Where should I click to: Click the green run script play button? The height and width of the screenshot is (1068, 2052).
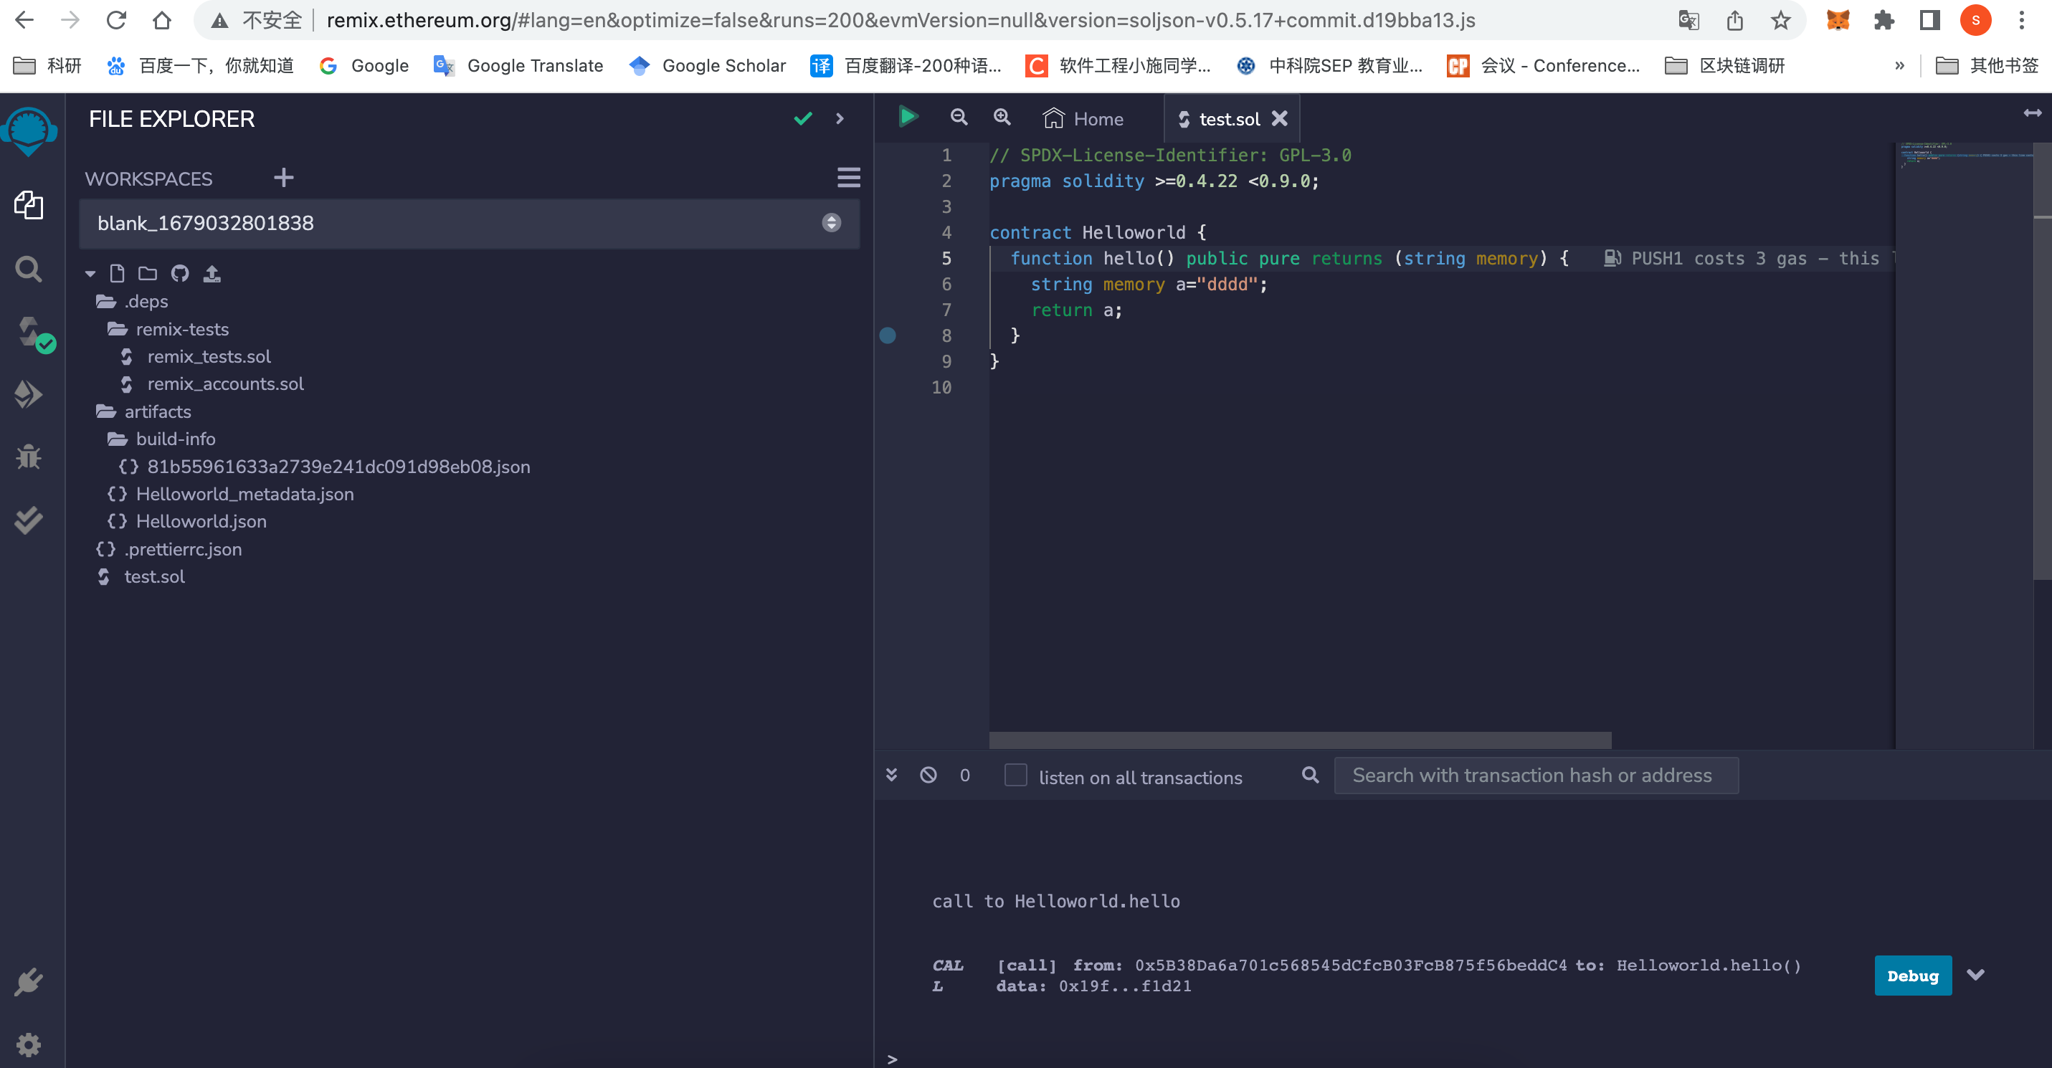(907, 118)
